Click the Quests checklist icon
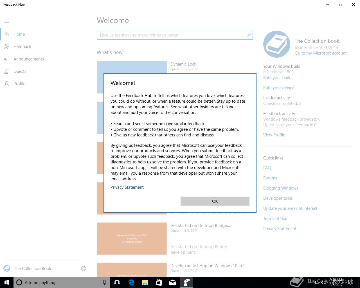360x288 pixels. [x=7, y=71]
